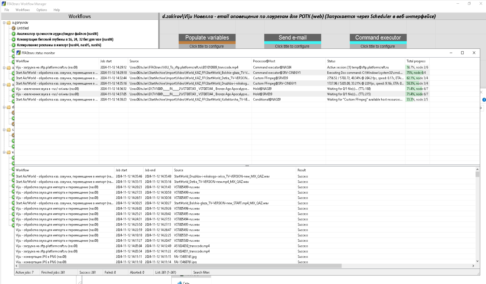Select active job with Hold@NAS09 processor
486x284 pixels.
click(222, 89)
